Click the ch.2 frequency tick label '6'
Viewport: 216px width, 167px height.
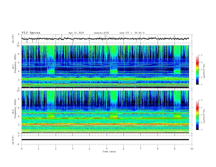pos(19,108)
